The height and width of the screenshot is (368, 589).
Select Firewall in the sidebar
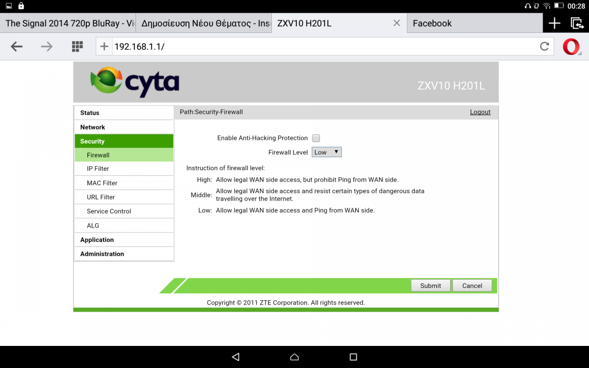pos(124,155)
